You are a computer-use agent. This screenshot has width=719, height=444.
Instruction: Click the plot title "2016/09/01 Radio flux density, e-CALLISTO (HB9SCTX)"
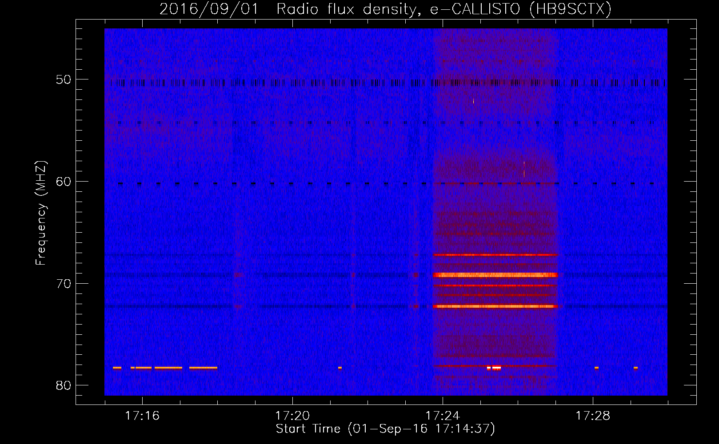pos(385,9)
